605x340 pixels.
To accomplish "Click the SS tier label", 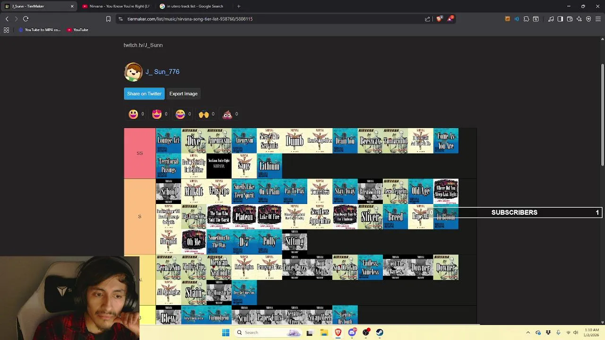I will click(139, 153).
